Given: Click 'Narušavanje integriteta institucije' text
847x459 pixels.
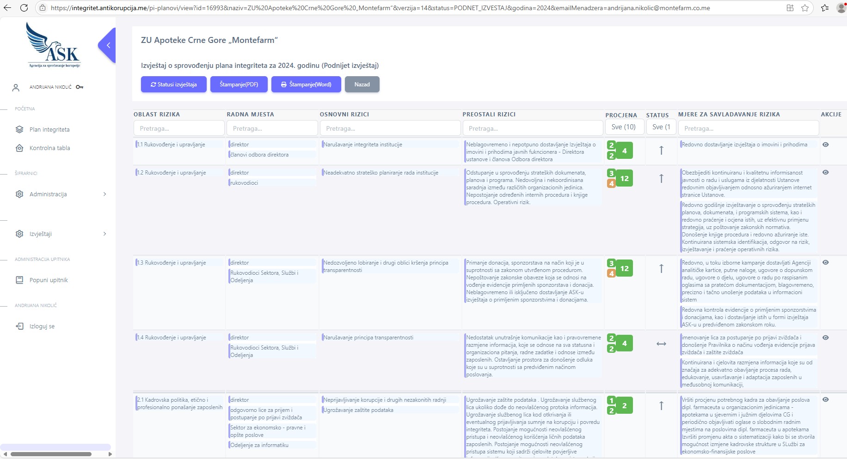Looking at the screenshot, I should (x=363, y=145).
